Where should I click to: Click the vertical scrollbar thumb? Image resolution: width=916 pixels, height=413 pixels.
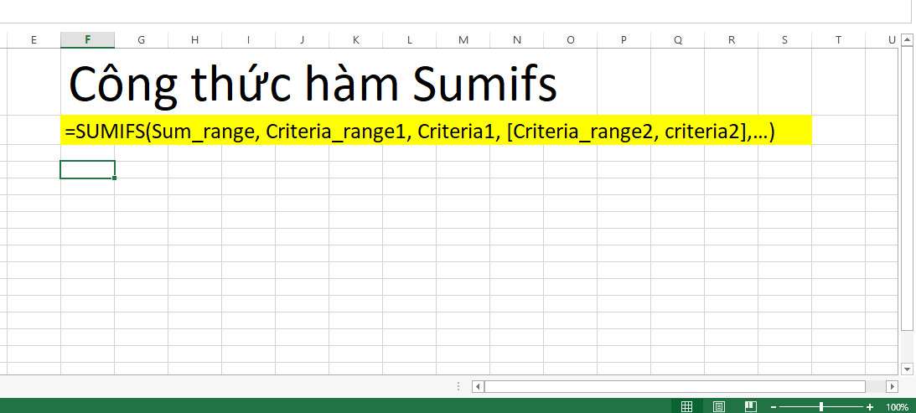pyautogui.click(x=907, y=188)
